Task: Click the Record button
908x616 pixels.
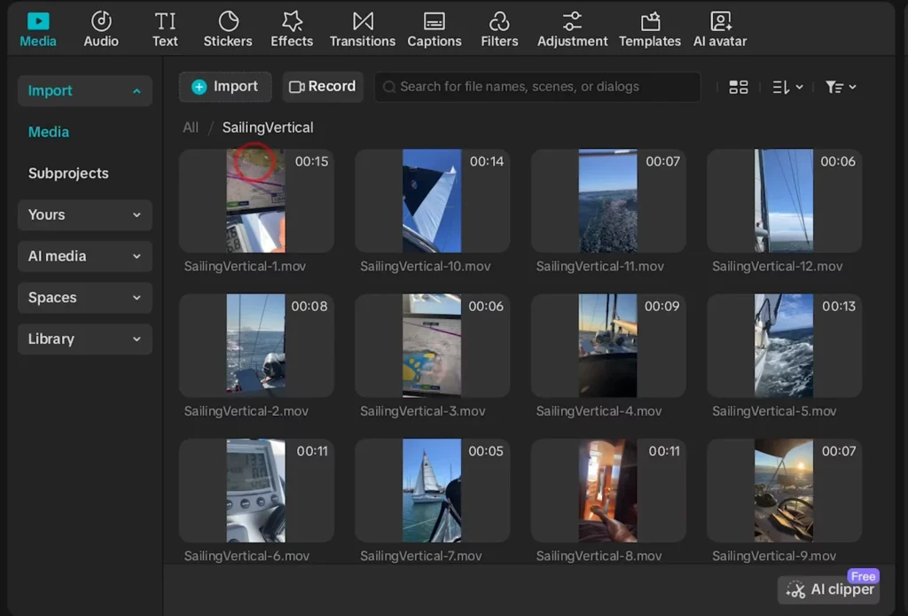Action: [323, 86]
